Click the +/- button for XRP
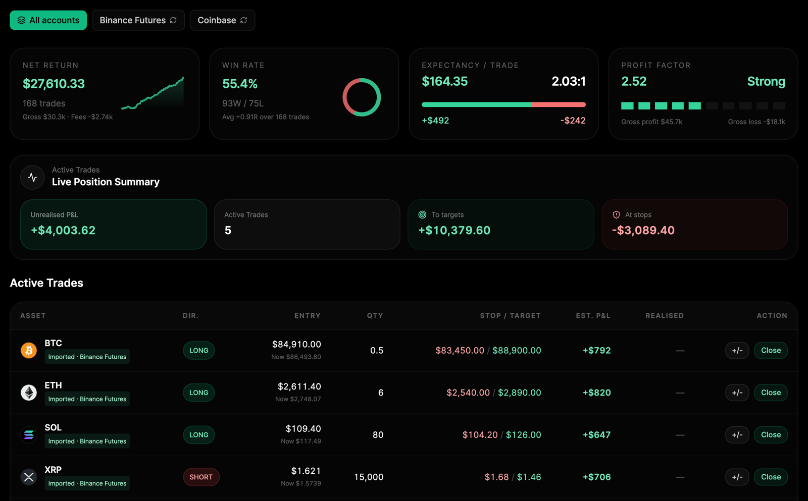Screen dimensions: 808x501 (737, 477)
